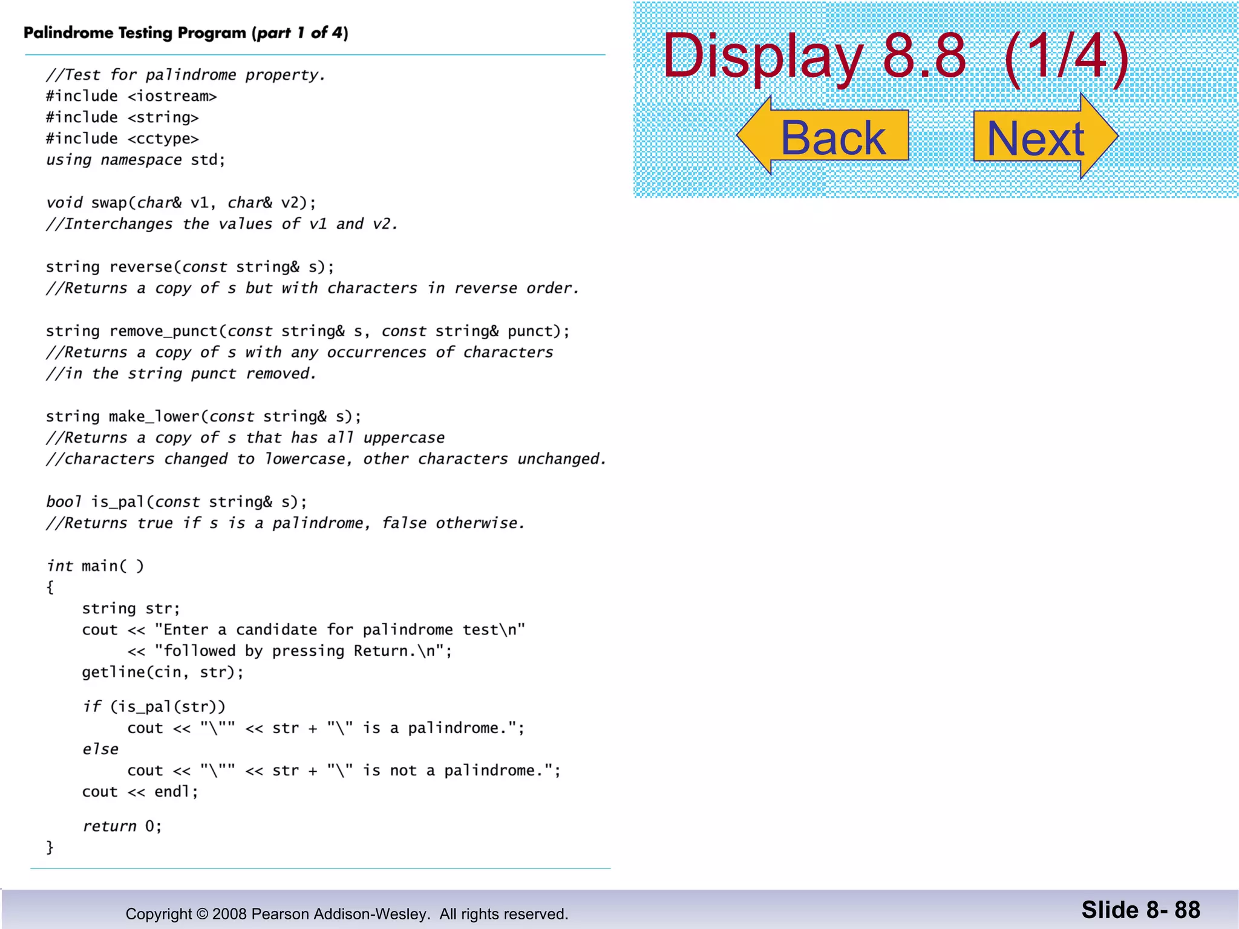Image resolution: width=1239 pixels, height=929 pixels.
Task: Click the 'bool is_pal(const string& s);' line
Action: click(177, 501)
